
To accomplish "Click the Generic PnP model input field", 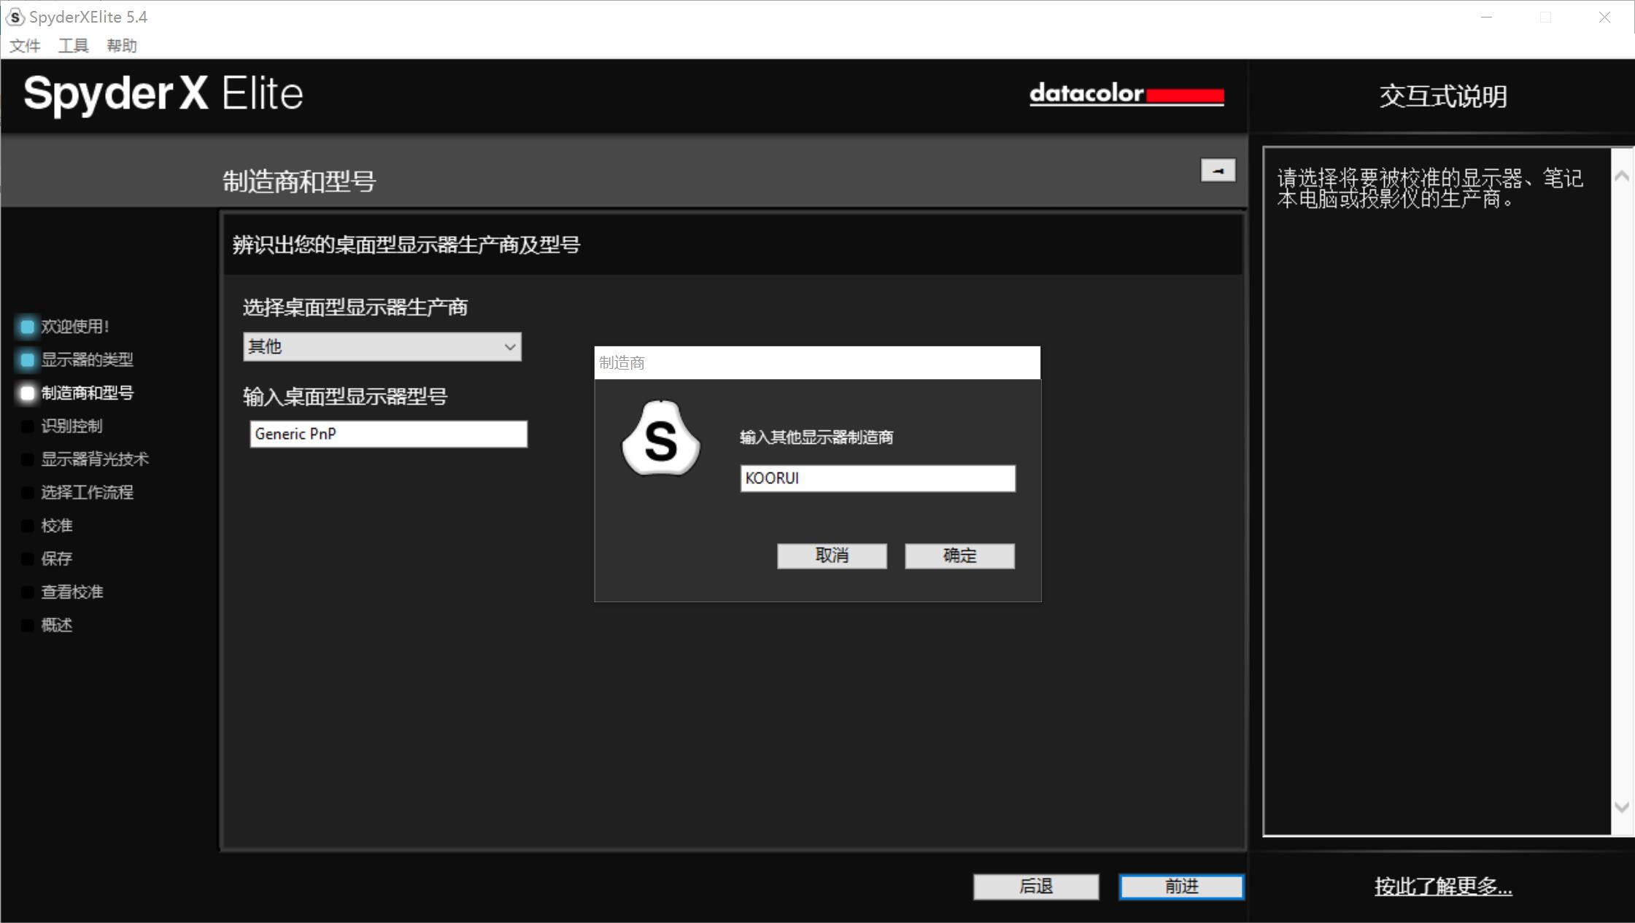I will (388, 434).
